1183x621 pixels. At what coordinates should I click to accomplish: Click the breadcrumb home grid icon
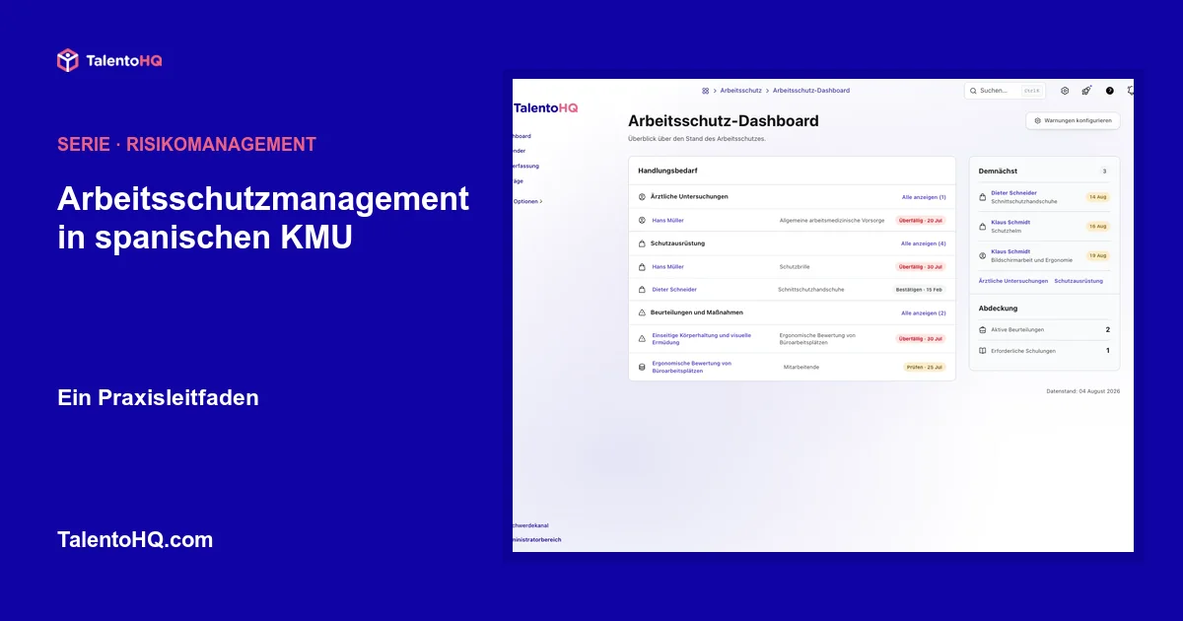tap(706, 91)
